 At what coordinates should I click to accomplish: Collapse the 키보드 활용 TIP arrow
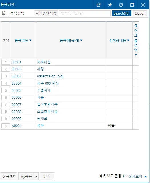pos(145,177)
